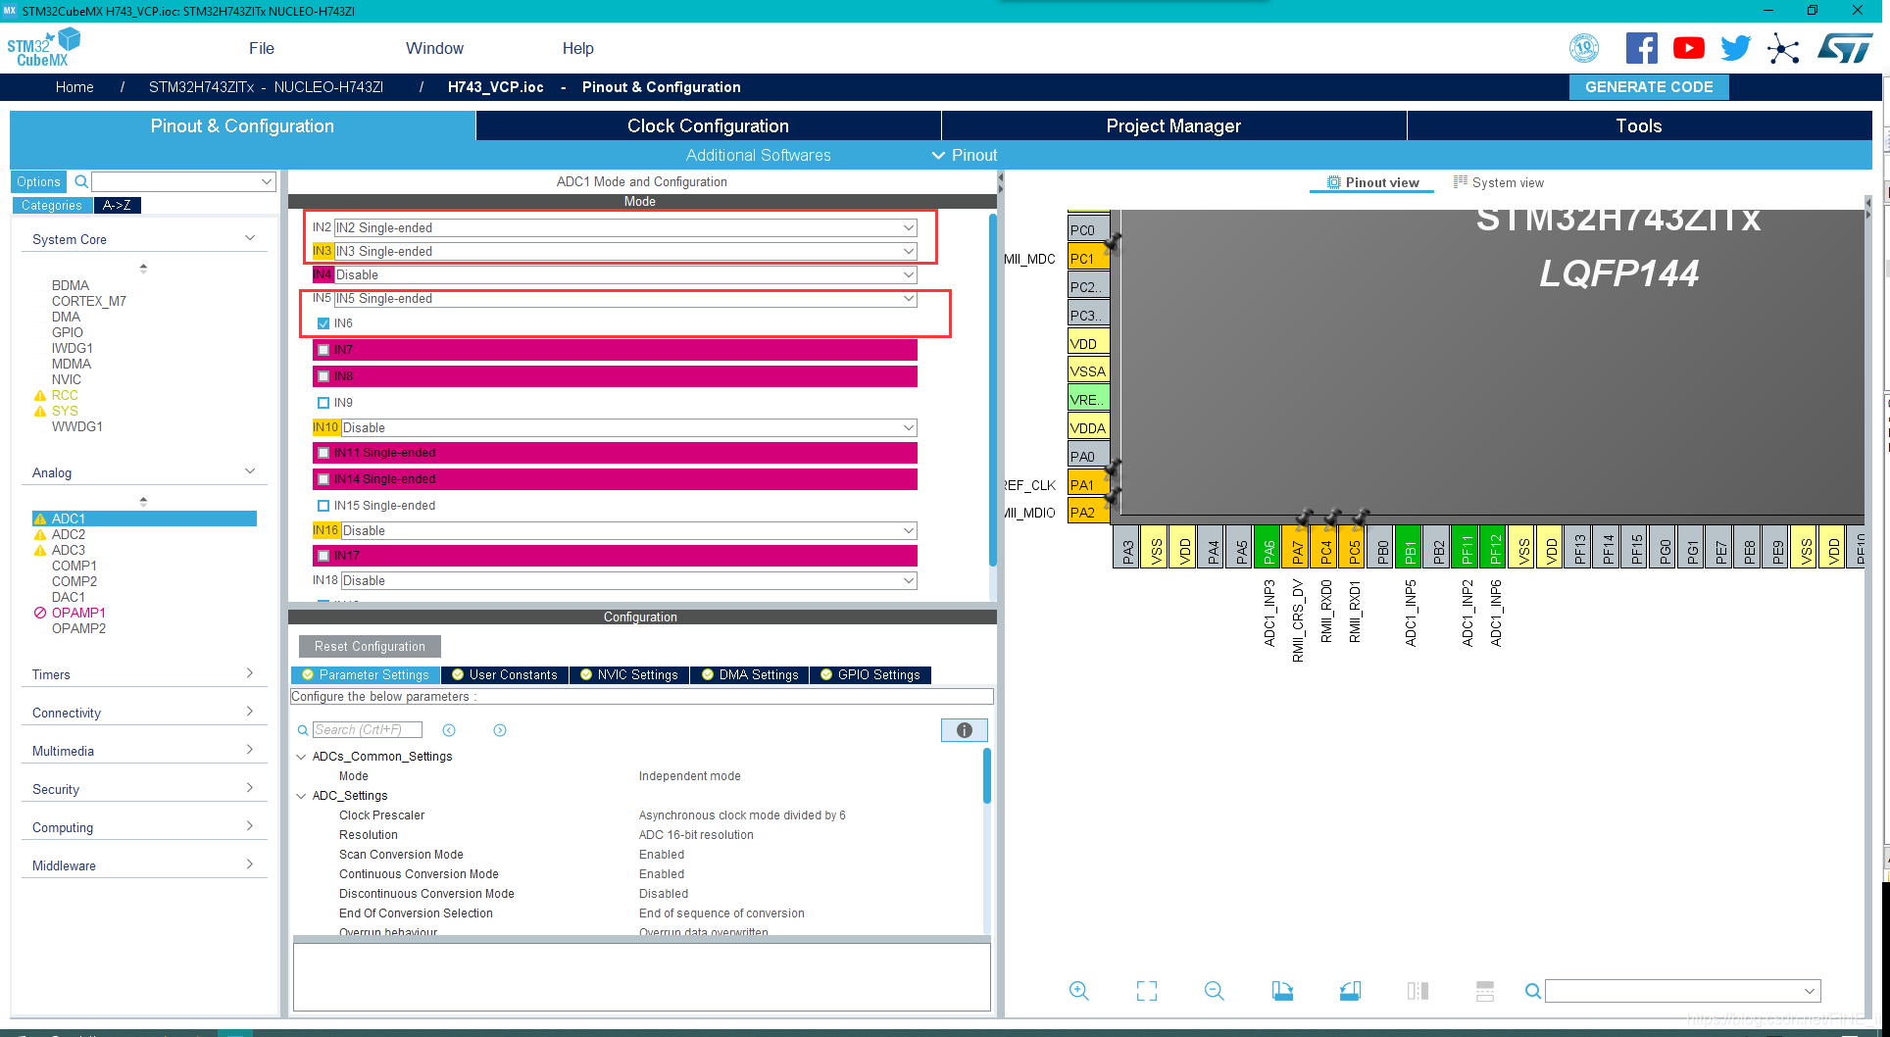This screenshot has width=1890, height=1037.
Task: Open the ST YouTube channel icon
Action: pos(1688,48)
